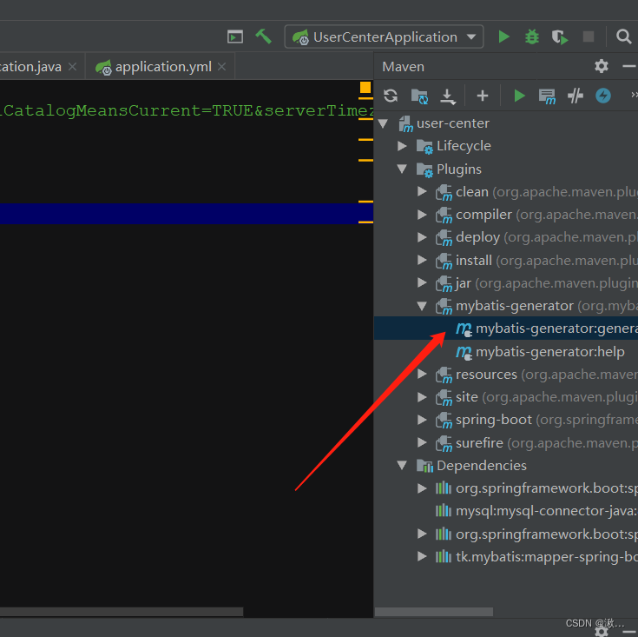Select the user-center project label
Image resolution: width=638 pixels, height=637 pixels.
[x=453, y=123]
